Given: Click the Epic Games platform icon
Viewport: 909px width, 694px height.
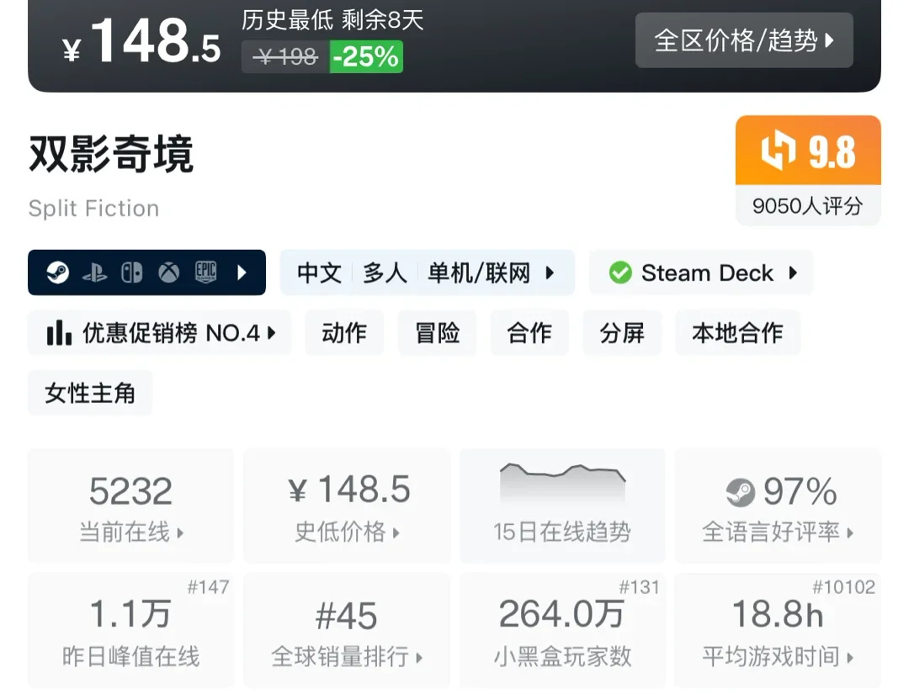Looking at the screenshot, I should pyautogui.click(x=206, y=273).
